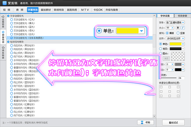Open the 对齐 alignment dropdown

(175, 39)
